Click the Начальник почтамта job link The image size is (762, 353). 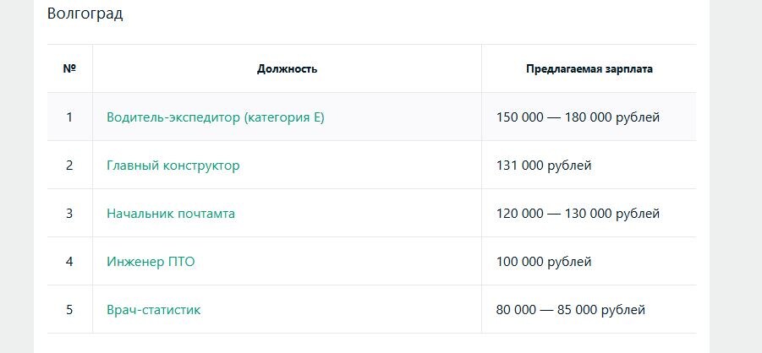(x=170, y=214)
